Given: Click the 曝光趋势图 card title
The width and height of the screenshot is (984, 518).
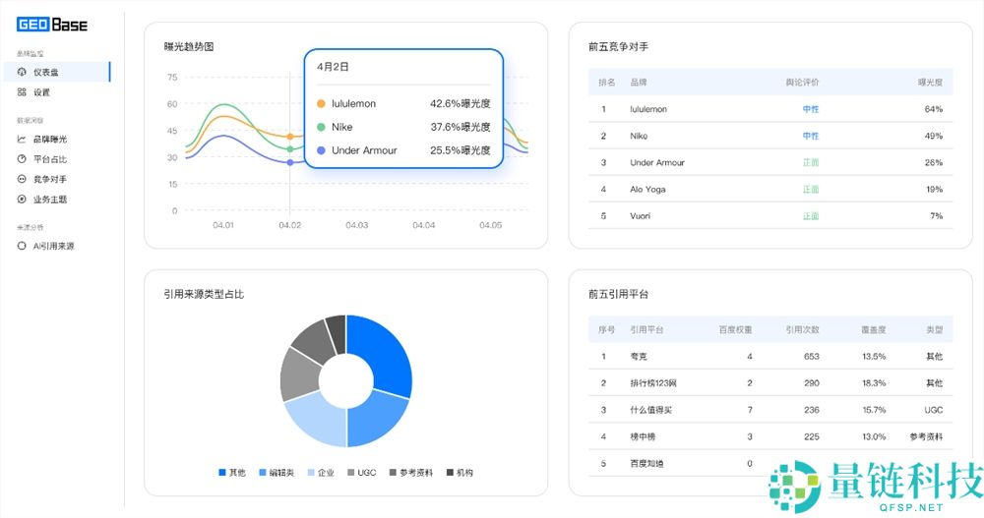Looking at the screenshot, I should pyautogui.click(x=189, y=46).
